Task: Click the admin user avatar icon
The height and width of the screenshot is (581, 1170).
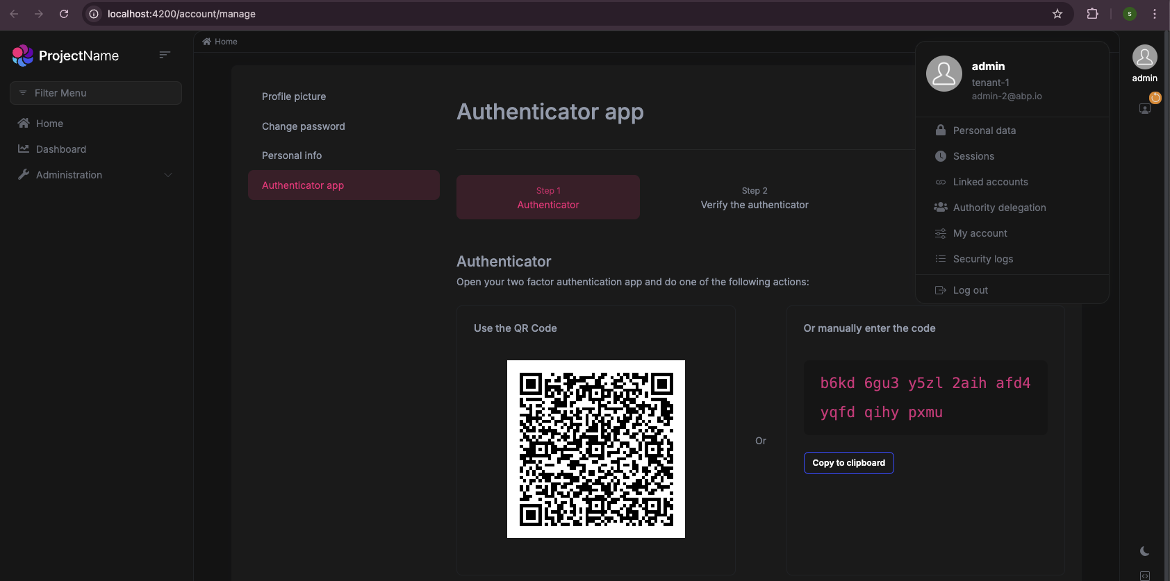Action: (x=1144, y=57)
